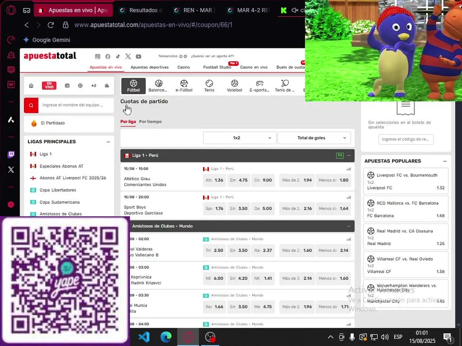
Task: Open Copa Libertadores league
Action: 58,190
